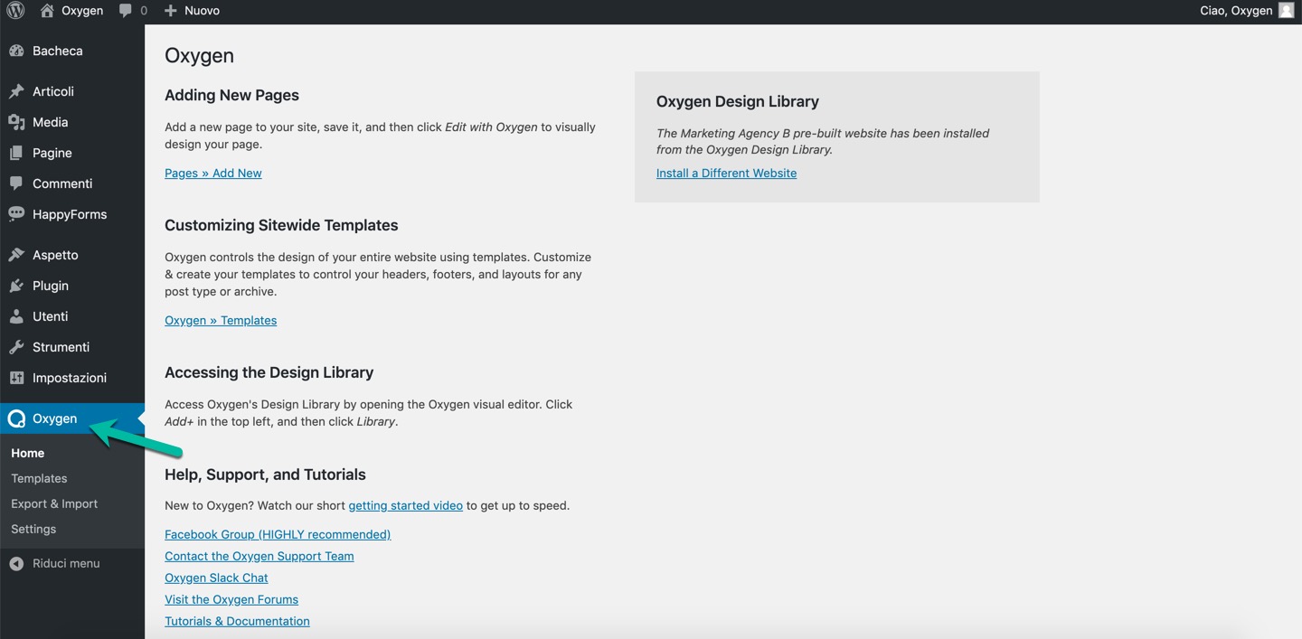
Task: Click the Pagine pages icon
Action: (x=16, y=153)
